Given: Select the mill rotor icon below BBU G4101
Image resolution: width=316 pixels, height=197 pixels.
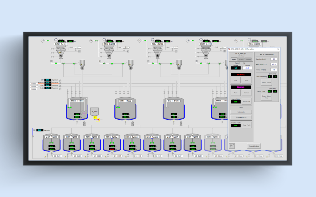Looking at the screenshot, I should (x=61, y=56).
